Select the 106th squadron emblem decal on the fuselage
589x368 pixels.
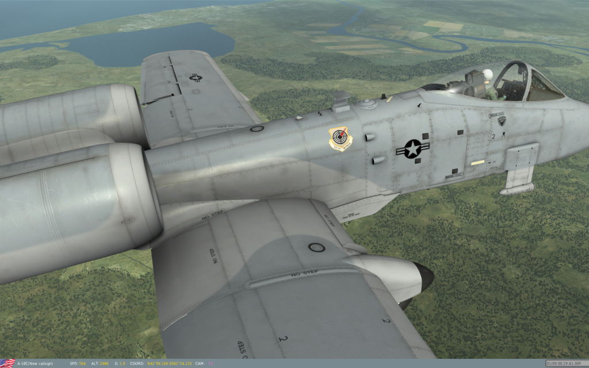(x=339, y=138)
